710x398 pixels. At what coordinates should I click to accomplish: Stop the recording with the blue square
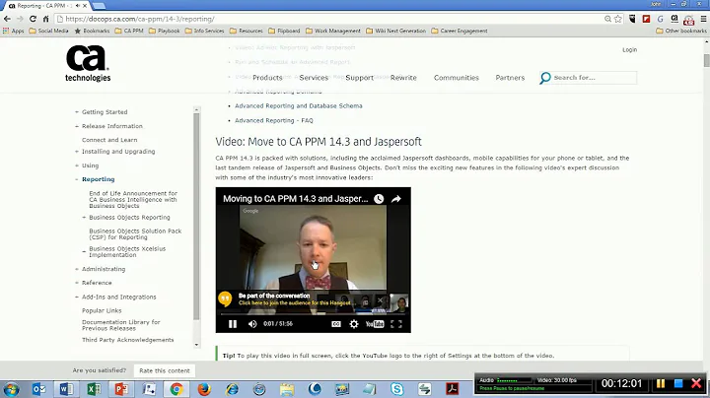[678, 383]
